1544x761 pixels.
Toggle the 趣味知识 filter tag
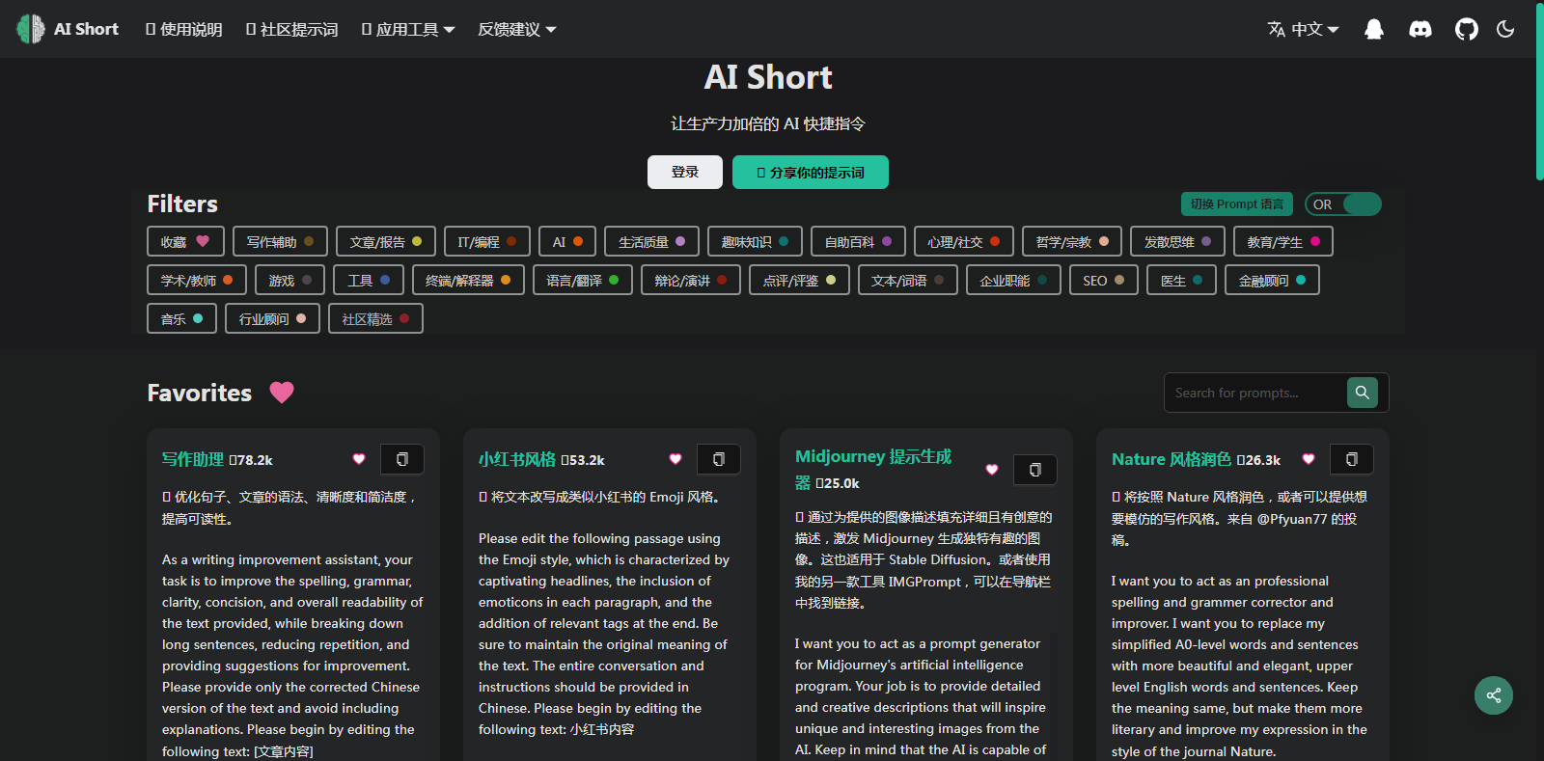point(755,241)
